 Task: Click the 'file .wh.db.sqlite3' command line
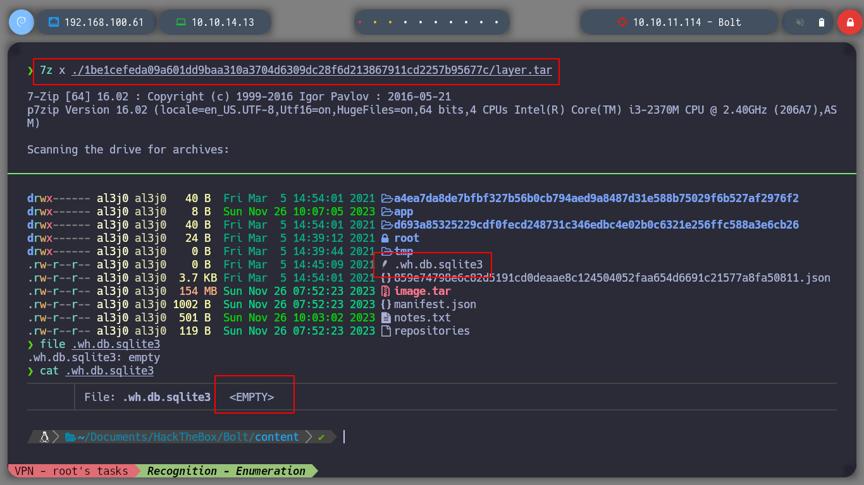pyautogui.click(x=100, y=344)
